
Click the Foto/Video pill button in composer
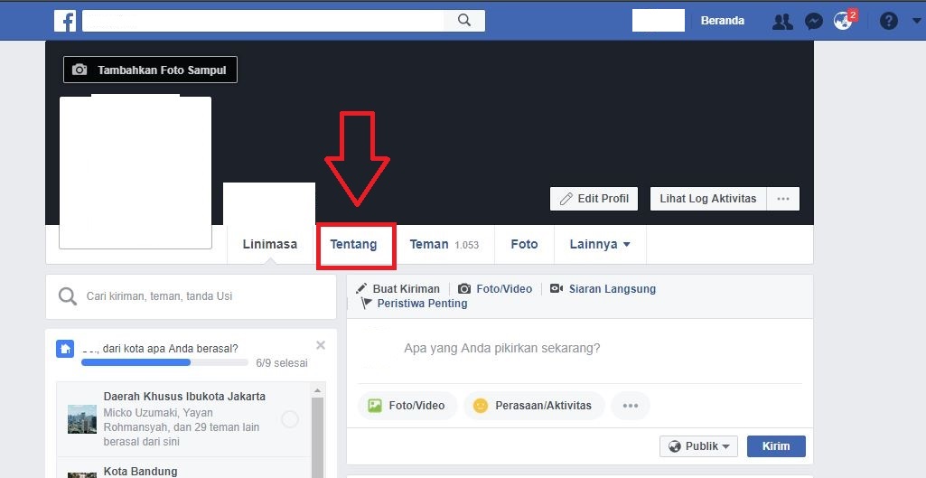[x=407, y=406]
